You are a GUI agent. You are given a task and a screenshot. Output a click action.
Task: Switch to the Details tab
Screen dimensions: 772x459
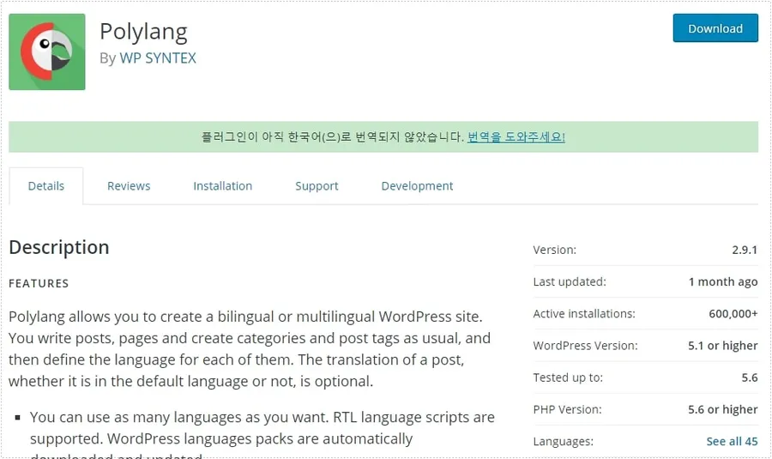pos(46,185)
